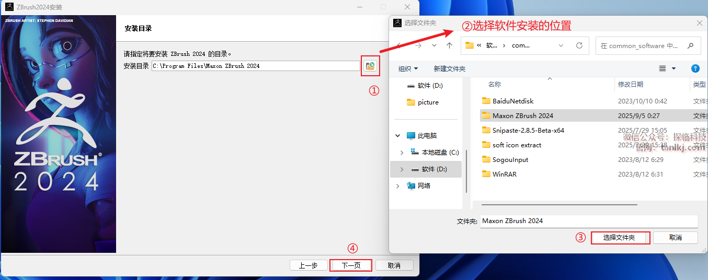Click the browse folder icon beside install path
The height and width of the screenshot is (280, 708).
[370, 66]
